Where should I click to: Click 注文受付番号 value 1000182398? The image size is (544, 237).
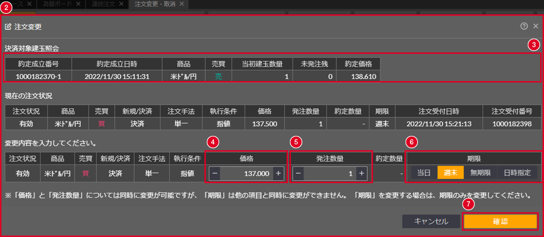tap(512, 124)
